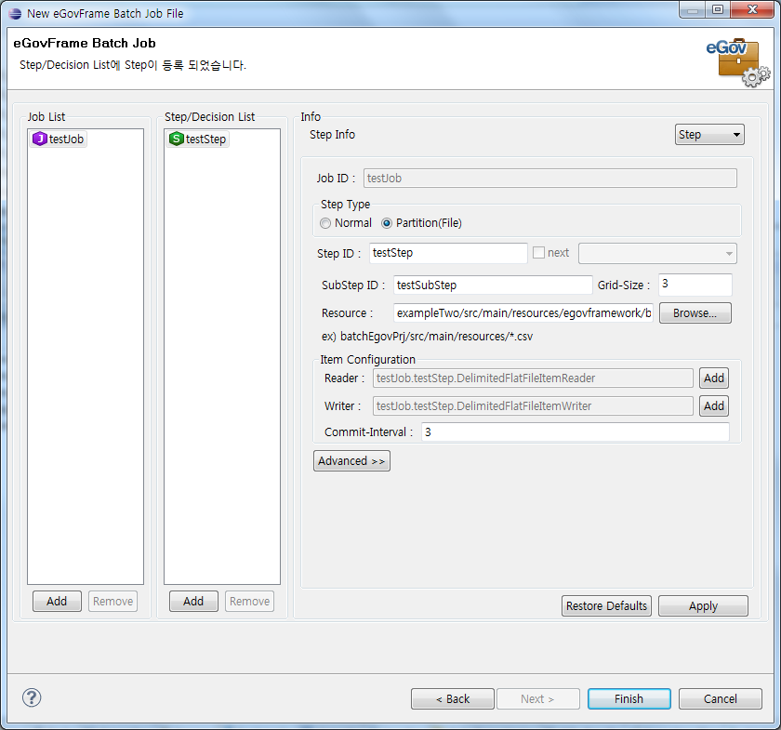Click the Cancel button
The height and width of the screenshot is (730, 781).
[721, 698]
